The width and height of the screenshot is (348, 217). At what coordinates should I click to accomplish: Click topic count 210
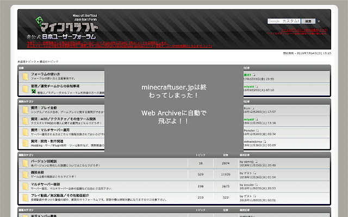pos(201,197)
